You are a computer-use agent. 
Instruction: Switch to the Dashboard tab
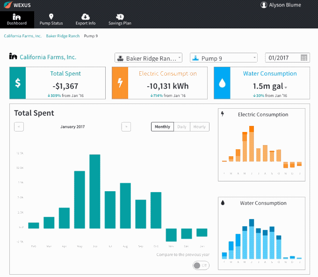coord(17,20)
